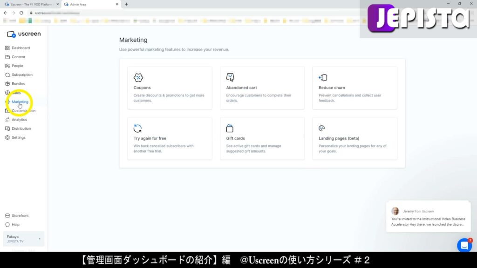Viewport: 477px width, 268px height.
Task: Click the Marketing page heading
Action: 133,40
